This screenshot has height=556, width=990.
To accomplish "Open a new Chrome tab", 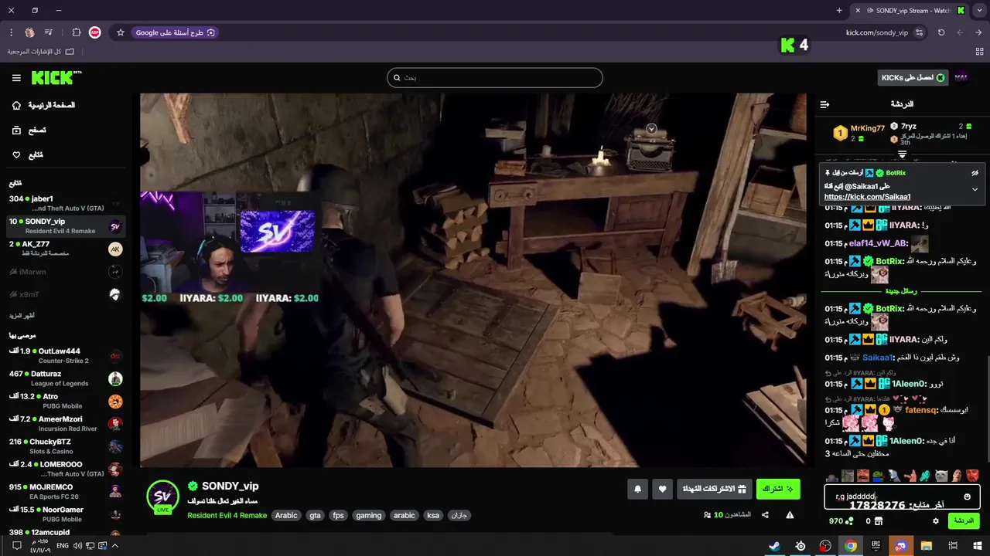I will click(x=839, y=10).
